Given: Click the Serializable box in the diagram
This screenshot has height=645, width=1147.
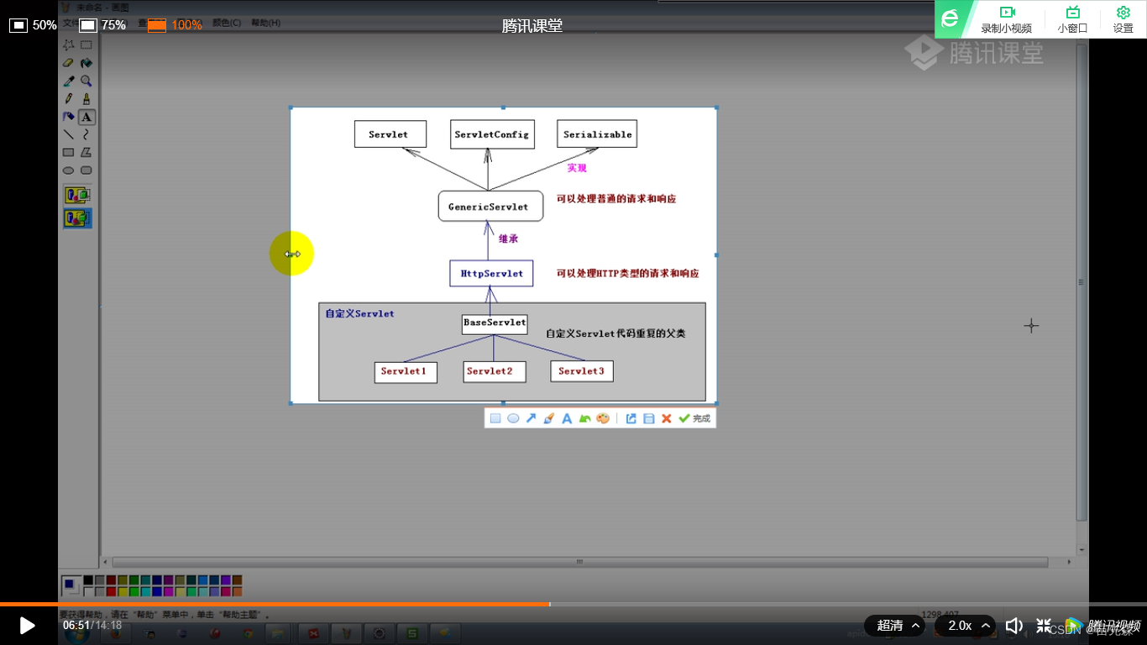Looking at the screenshot, I should [x=597, y=134].
